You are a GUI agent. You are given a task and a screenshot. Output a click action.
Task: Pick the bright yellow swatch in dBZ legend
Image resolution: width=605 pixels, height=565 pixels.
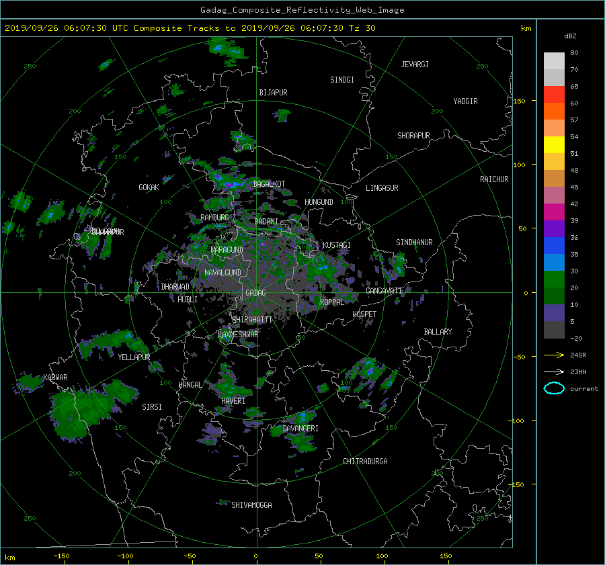[x=554, y=145]
